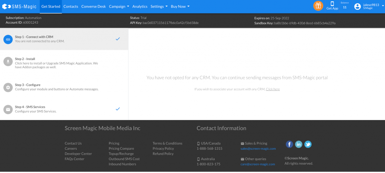
Task: Click the SMS-Magic logo
Action: tap(19, 7)
